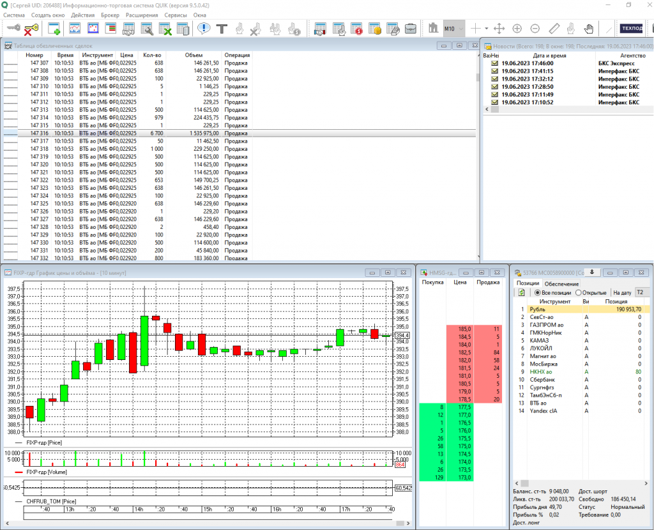
Task: Switch to the 'Обеспечение' tab
Action: pos(562,283)
